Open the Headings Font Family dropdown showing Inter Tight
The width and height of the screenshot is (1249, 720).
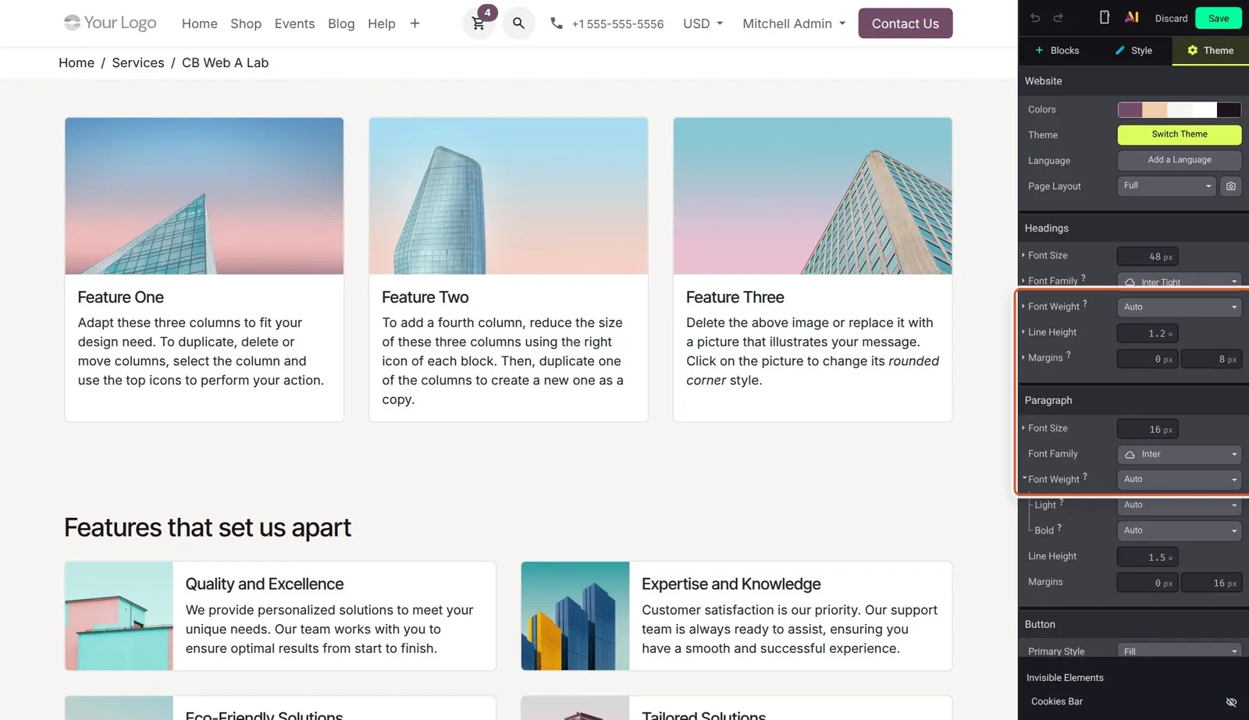point(1180,280)
